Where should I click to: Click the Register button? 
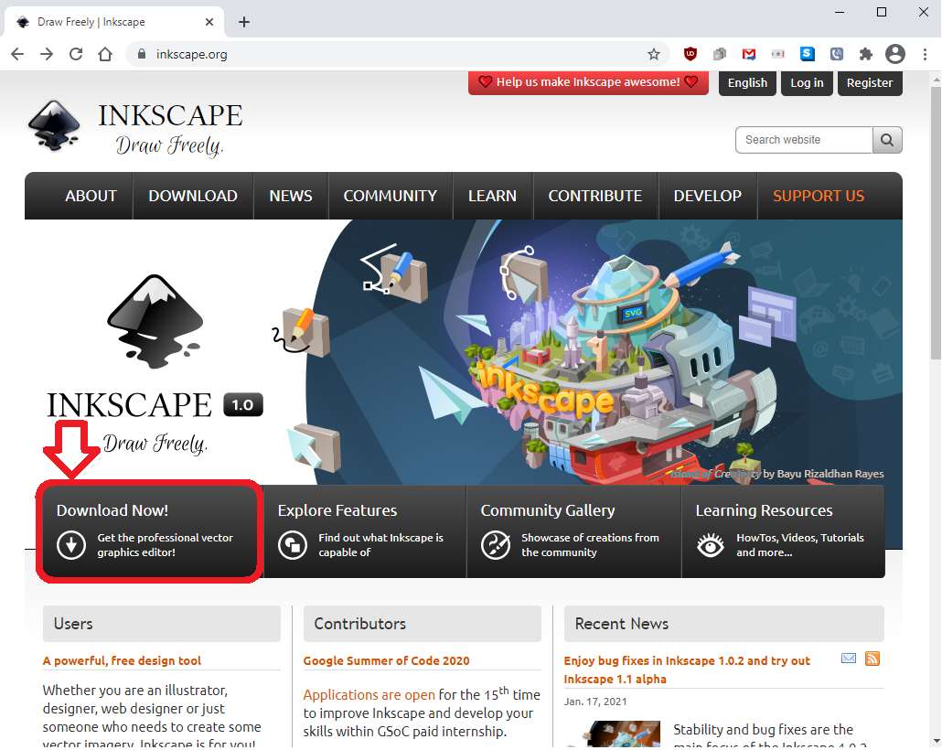point(869,82)
